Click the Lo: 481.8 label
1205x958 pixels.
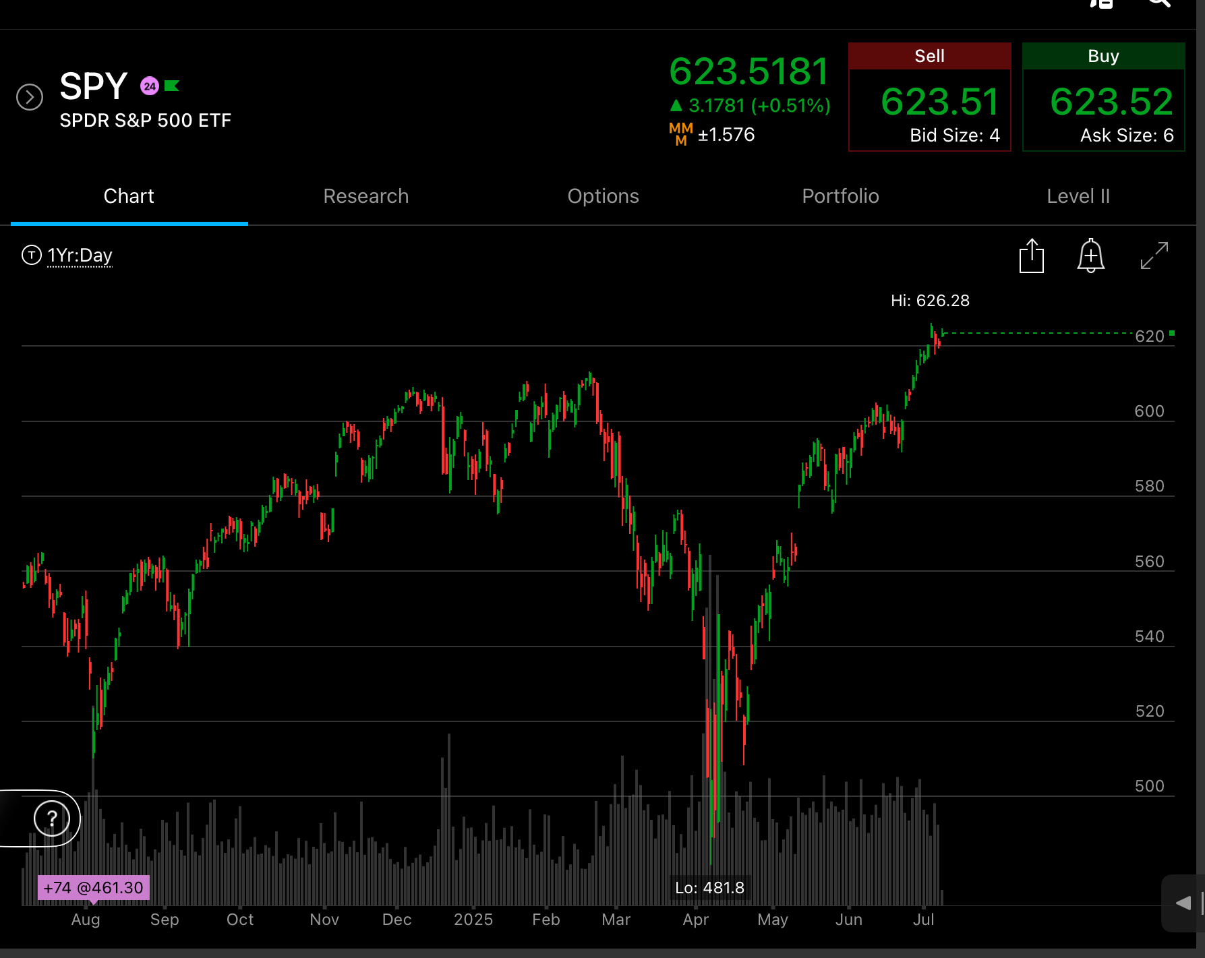(709, 888)
